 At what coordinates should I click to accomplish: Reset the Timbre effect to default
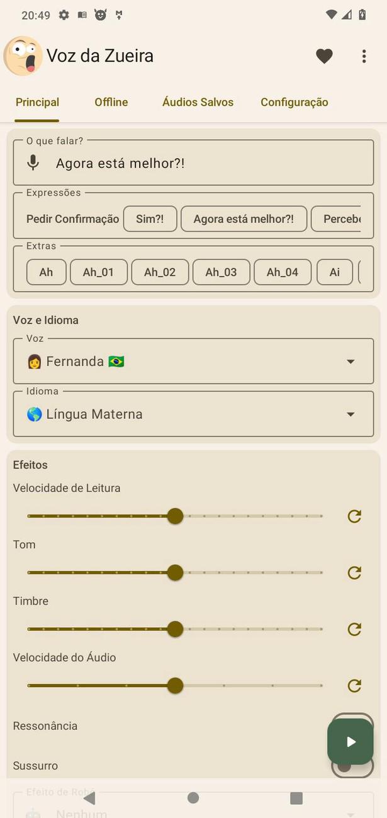coord(354,629)
